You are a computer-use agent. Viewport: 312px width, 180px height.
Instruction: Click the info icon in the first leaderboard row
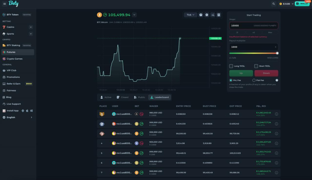coord(277,114)
